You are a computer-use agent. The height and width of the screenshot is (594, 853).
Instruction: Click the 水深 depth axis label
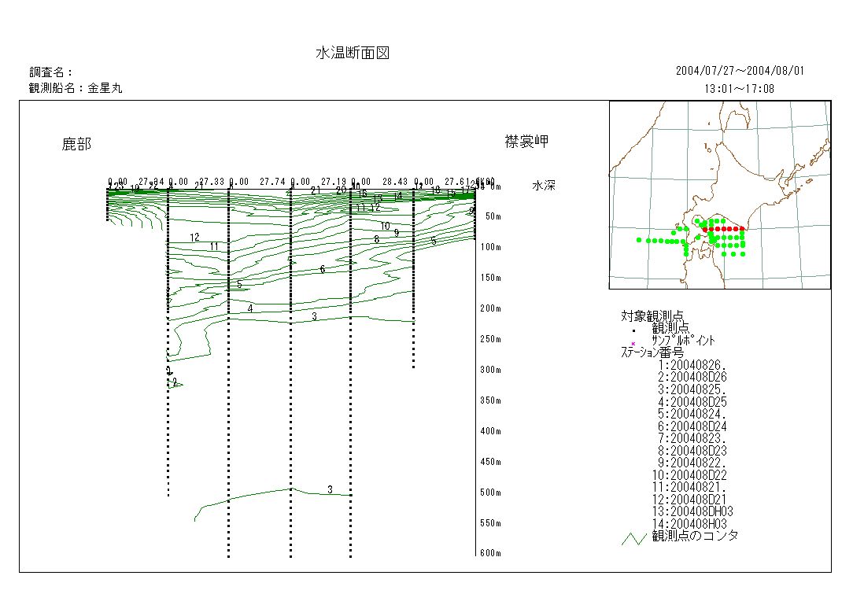pos(544,186)
